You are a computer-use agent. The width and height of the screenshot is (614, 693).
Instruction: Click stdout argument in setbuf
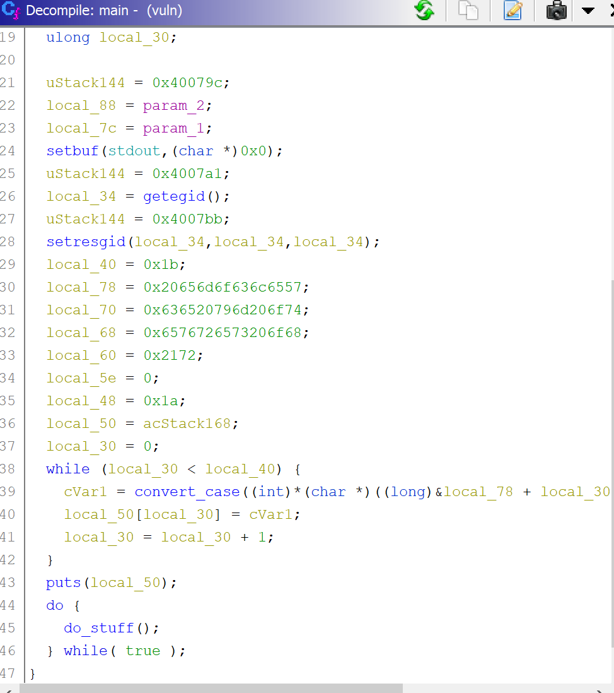pyautogui.click(x=134, y=151)
